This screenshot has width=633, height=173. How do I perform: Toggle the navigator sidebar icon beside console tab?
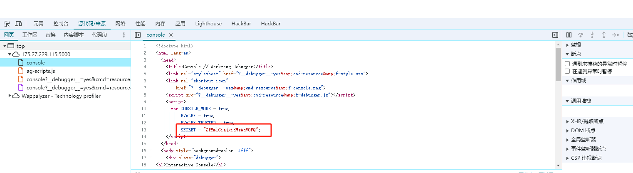point(138,35)
